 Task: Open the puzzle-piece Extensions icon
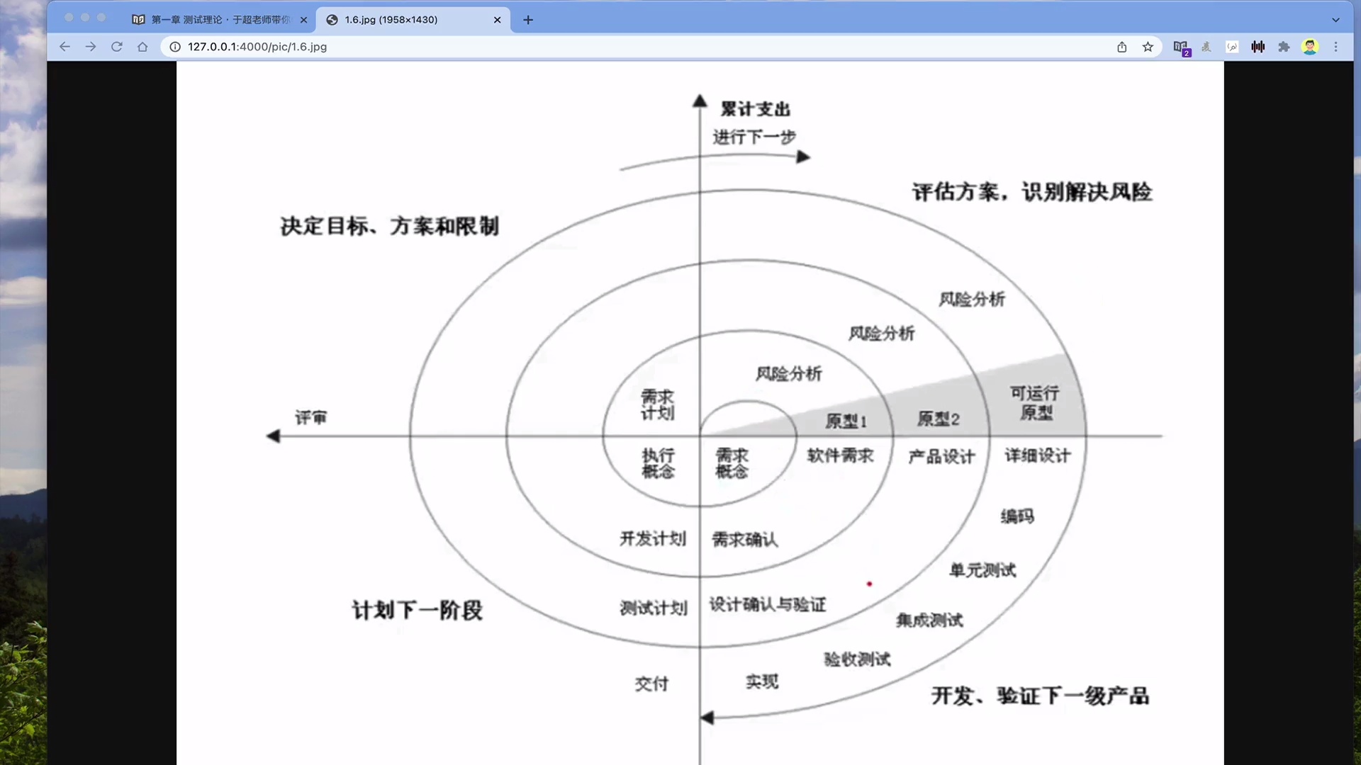pyautogui.click(x=1284, y=47)
